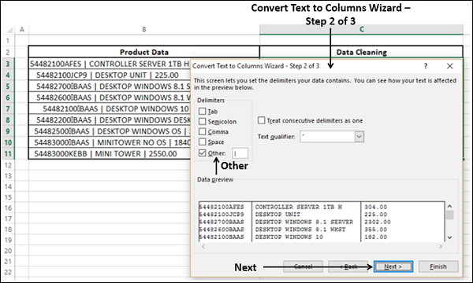The image size is (473, 283).
Task: Click cell with CONTROLLER SERVER 1TB in sheet
Action: click(110, 64)
